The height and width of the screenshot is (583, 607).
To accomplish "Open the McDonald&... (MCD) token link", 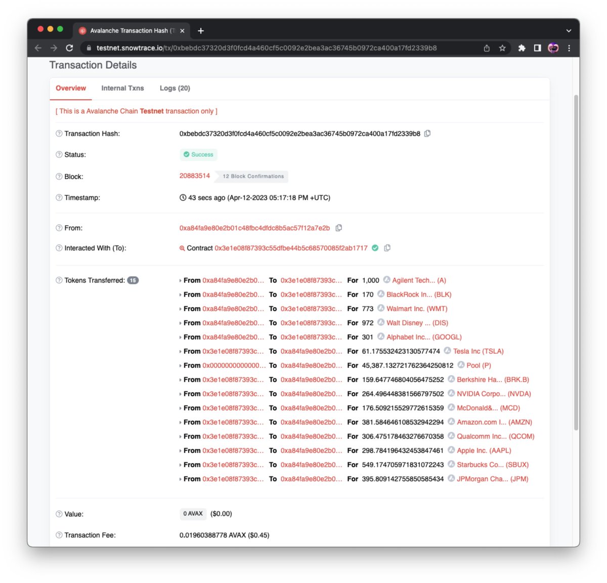I will [488, 408].
